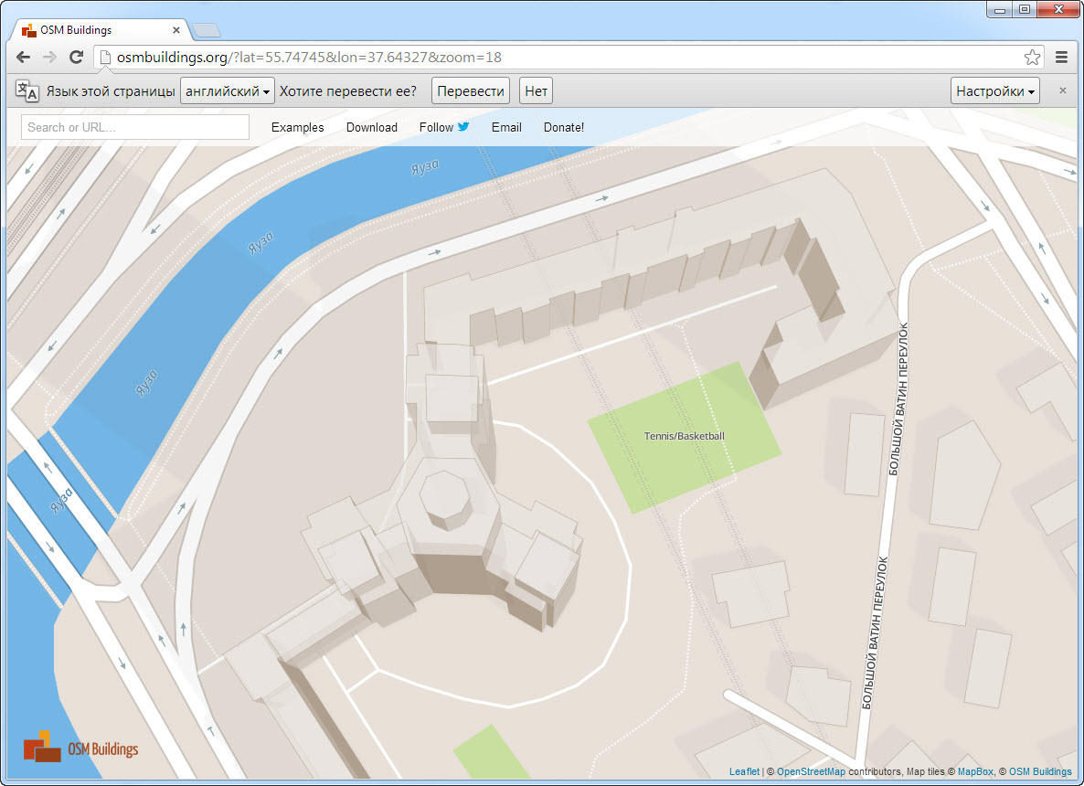
Task: Click the translate icon in translation bar
Action: point(27,90)
